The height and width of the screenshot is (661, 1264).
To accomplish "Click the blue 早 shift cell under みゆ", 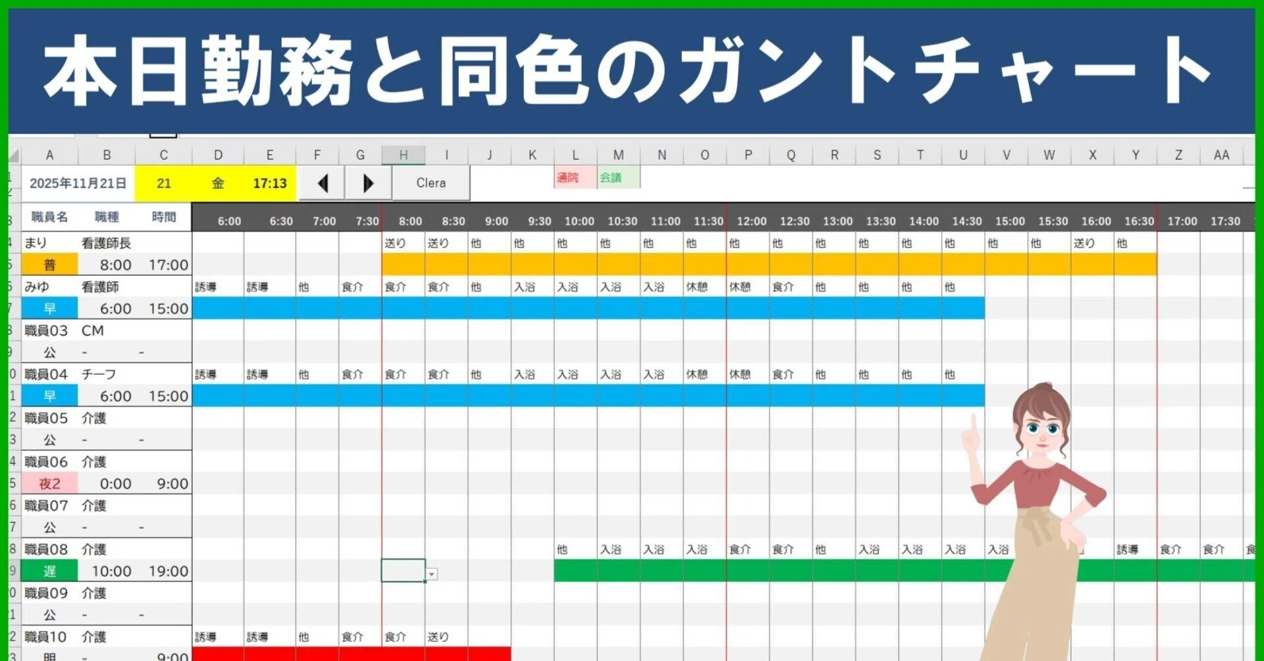I will 49,308.
